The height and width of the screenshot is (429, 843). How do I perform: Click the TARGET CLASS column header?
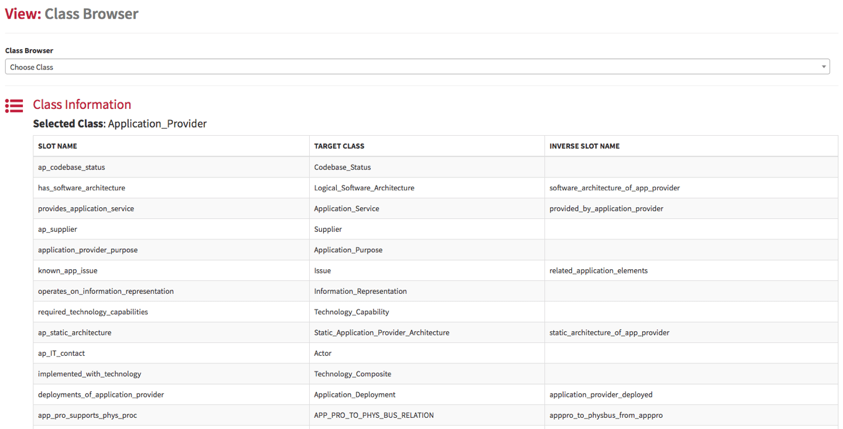427,146
